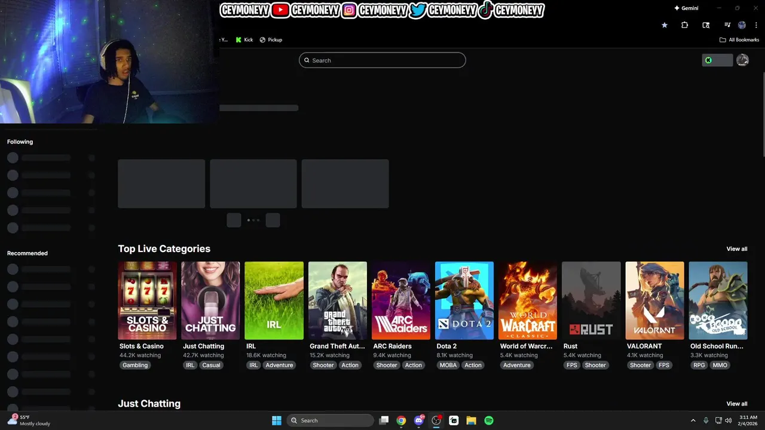Click the next arrow under featured carousel
Screen dimensions: 765x430
(273, 220)
